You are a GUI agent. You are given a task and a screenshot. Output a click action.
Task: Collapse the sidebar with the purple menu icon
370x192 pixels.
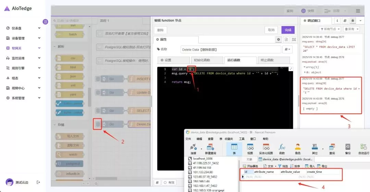(x=45, y=22)
